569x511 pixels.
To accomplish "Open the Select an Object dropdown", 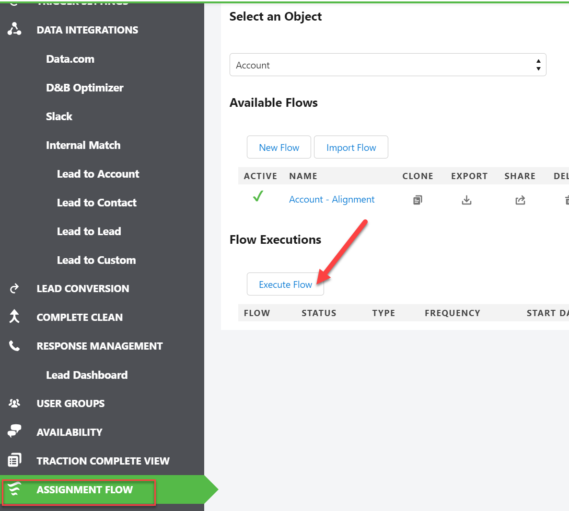I will pos(387,64).
